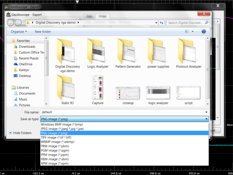
Task: Open the Help question mark icon
Action: coord(203,31)
